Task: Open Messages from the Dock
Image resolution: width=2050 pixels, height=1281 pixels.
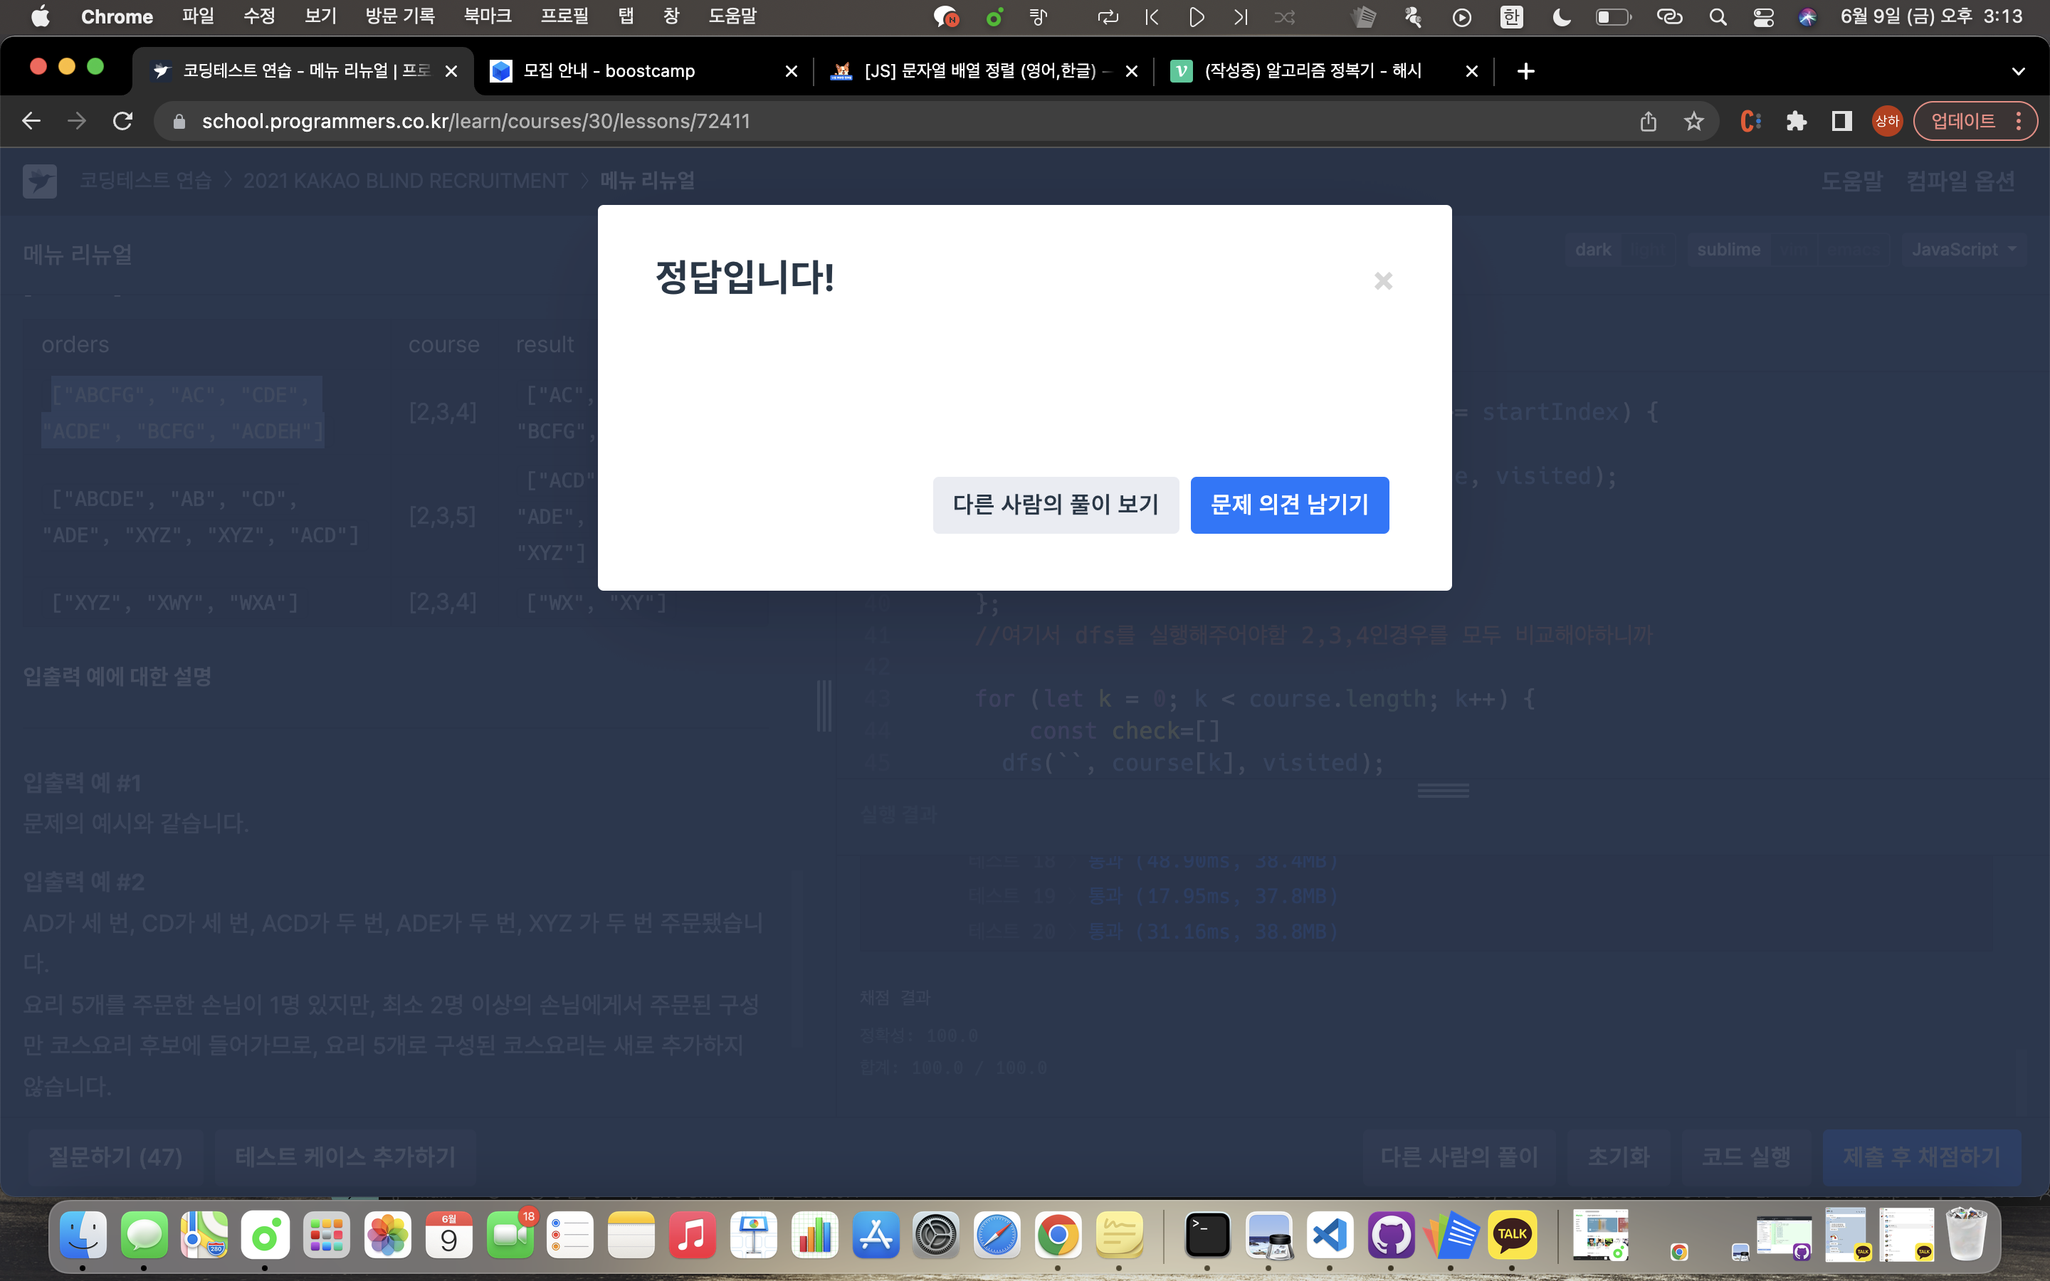Action: tap(144, 1235)
